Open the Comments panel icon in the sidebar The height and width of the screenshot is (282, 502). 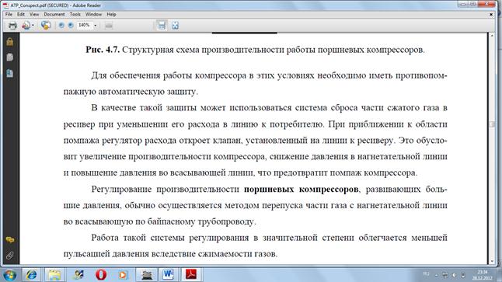click(x=10, y=240)
